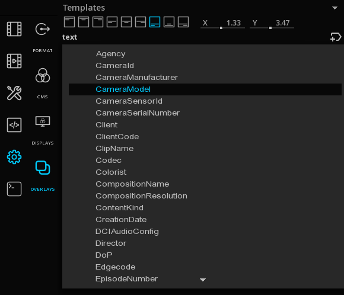Select the Colorist list entry
This screenshot has width=344, height=295.
111,172
